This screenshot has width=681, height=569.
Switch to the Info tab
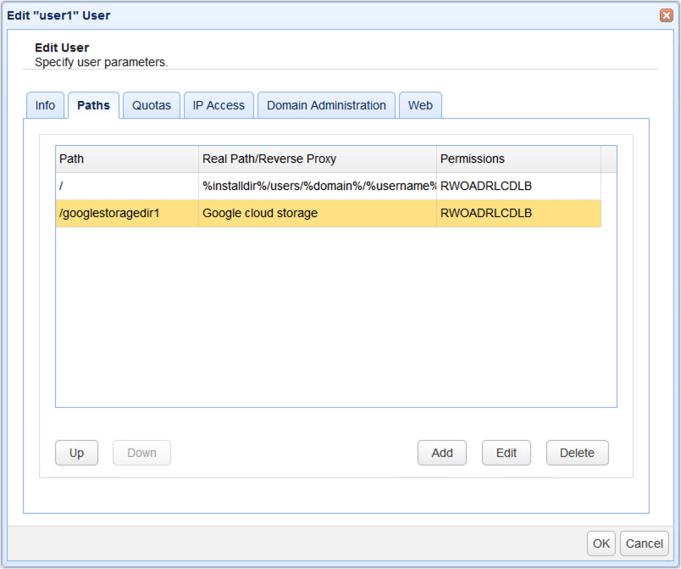point(45,104)
